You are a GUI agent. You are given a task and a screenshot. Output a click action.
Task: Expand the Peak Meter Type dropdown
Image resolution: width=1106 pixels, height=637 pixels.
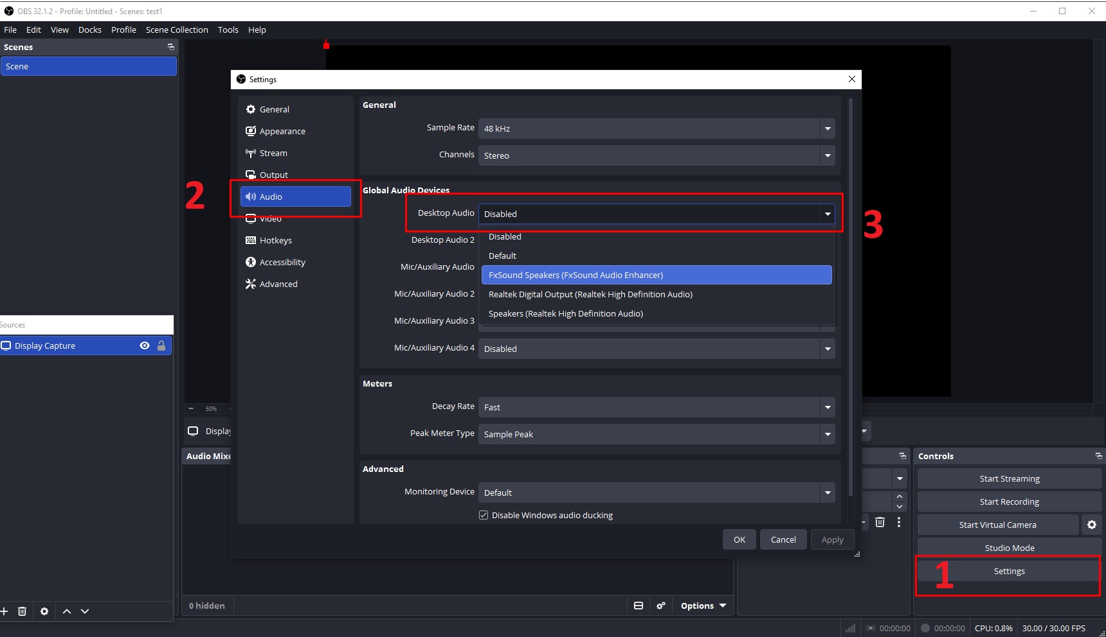tap(657, 434)
